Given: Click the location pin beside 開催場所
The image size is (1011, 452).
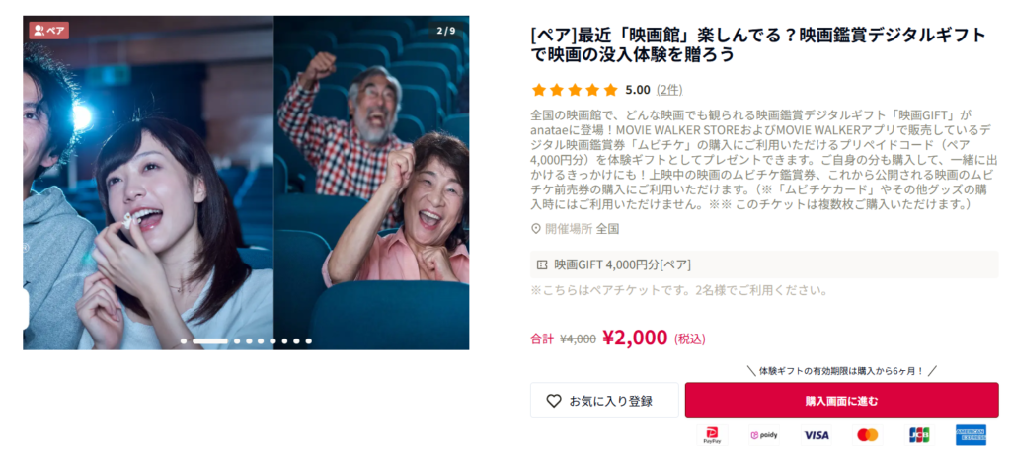Looking at the screenshot, I should [535, 229].
